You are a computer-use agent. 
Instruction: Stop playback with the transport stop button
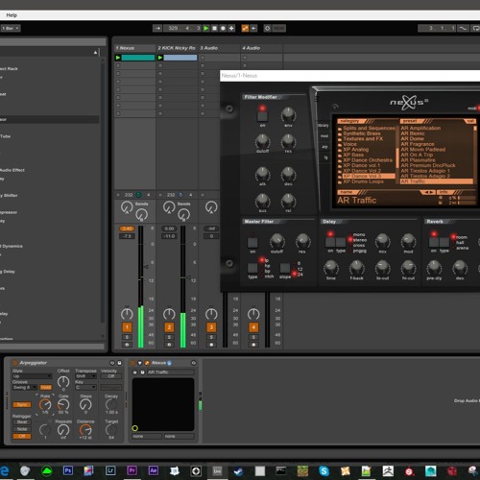[x=214, y=28]
